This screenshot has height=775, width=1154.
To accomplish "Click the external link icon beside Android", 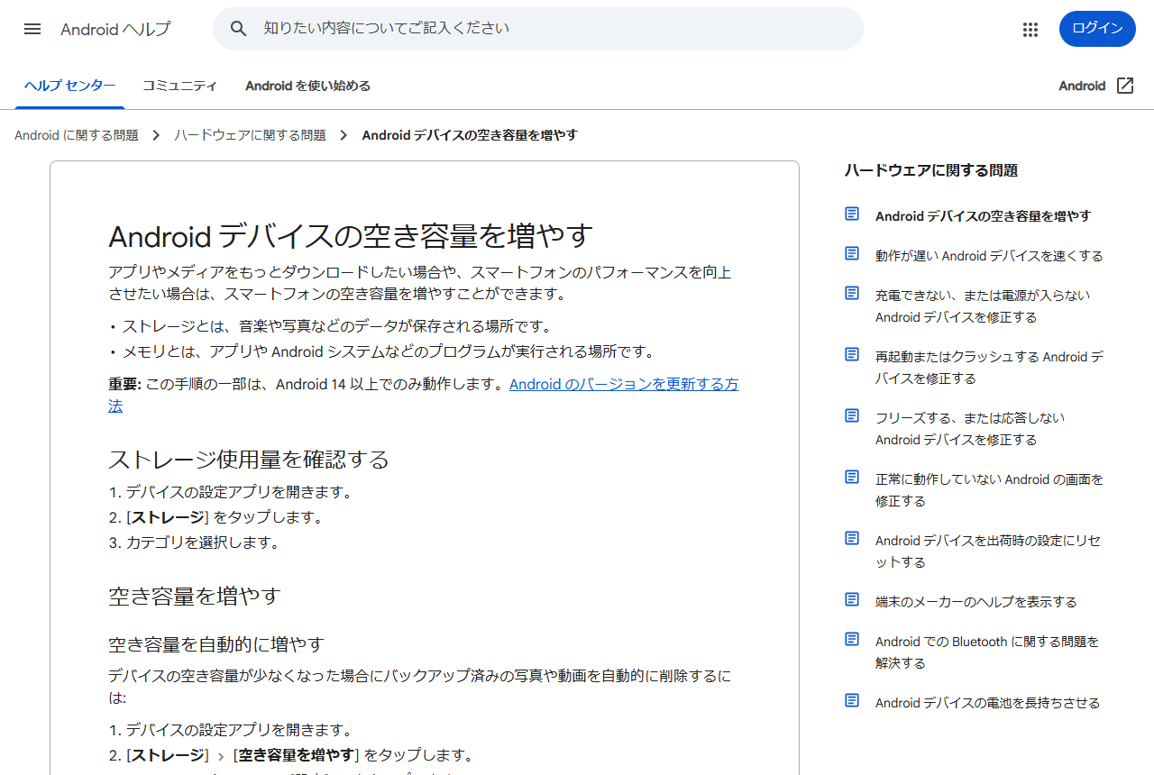I will 1125,86.
